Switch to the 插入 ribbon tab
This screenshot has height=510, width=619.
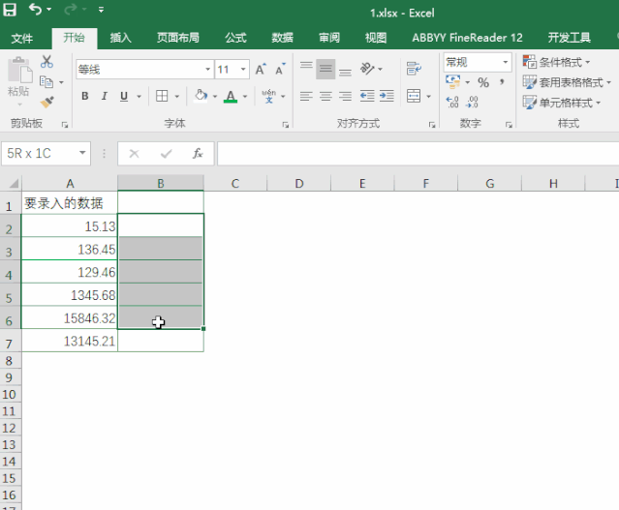pos(121,38)
